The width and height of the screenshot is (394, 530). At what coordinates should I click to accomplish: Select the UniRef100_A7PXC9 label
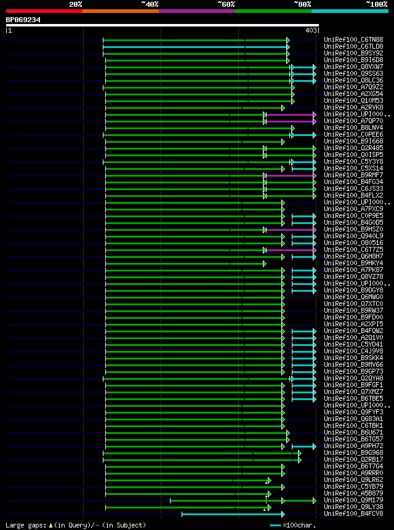pyautogui.click(x=353, y=209)
